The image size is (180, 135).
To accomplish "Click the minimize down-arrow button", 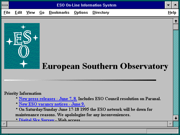I will point(168,5).
